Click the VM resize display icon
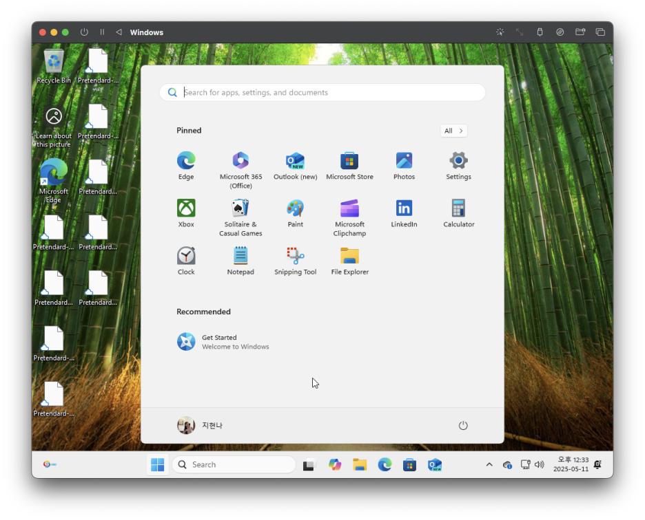 (x=520, y=32)
